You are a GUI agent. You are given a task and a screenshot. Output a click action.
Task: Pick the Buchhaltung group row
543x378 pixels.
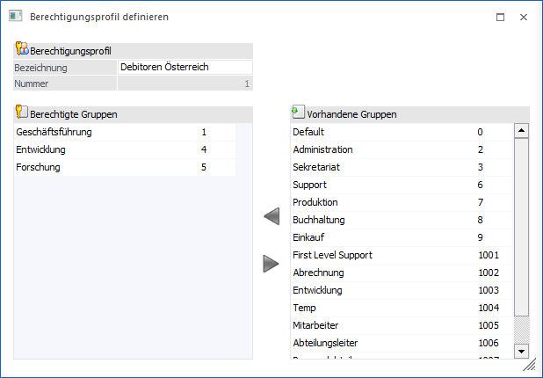click(319, 220)
